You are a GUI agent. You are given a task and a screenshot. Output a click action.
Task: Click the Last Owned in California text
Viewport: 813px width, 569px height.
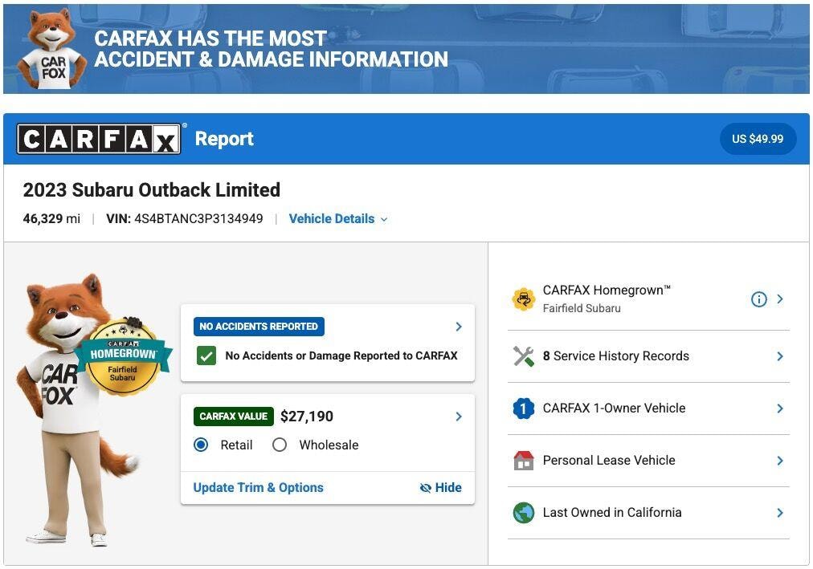point(612,513)
